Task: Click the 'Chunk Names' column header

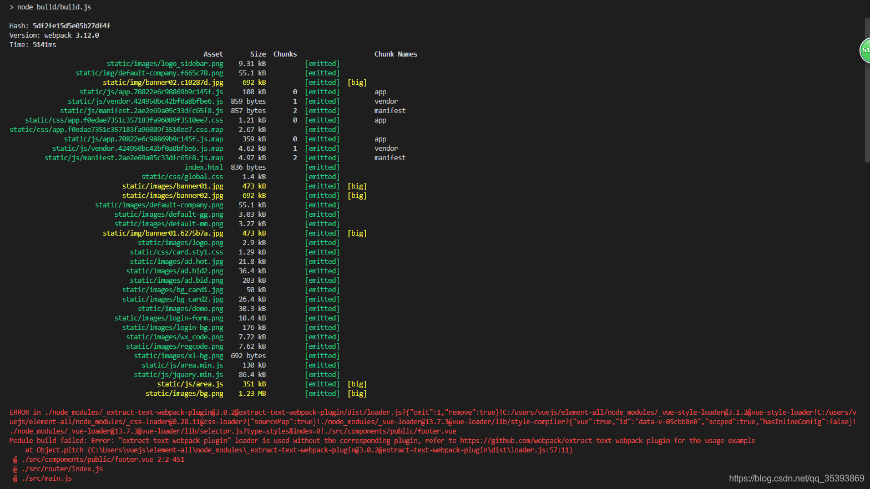Action: 396,54
